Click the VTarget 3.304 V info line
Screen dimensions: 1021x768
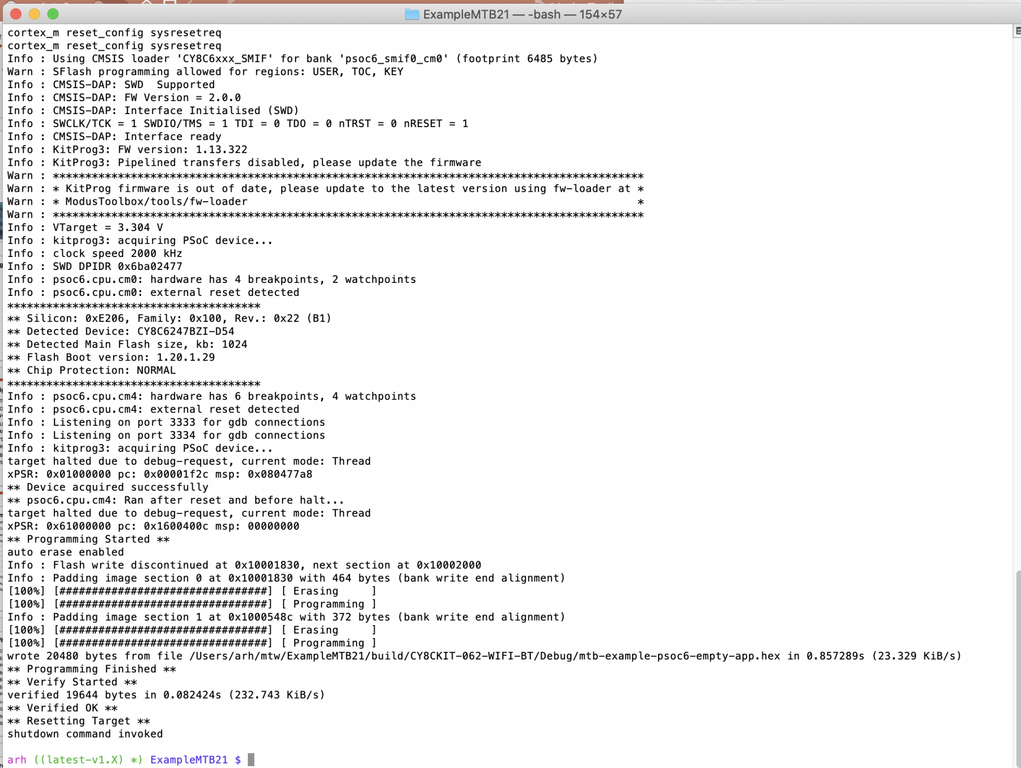pyautogui.click(x=85, y=227)
